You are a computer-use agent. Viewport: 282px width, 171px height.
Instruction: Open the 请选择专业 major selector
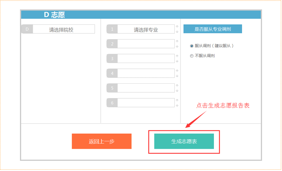[141, 29]
